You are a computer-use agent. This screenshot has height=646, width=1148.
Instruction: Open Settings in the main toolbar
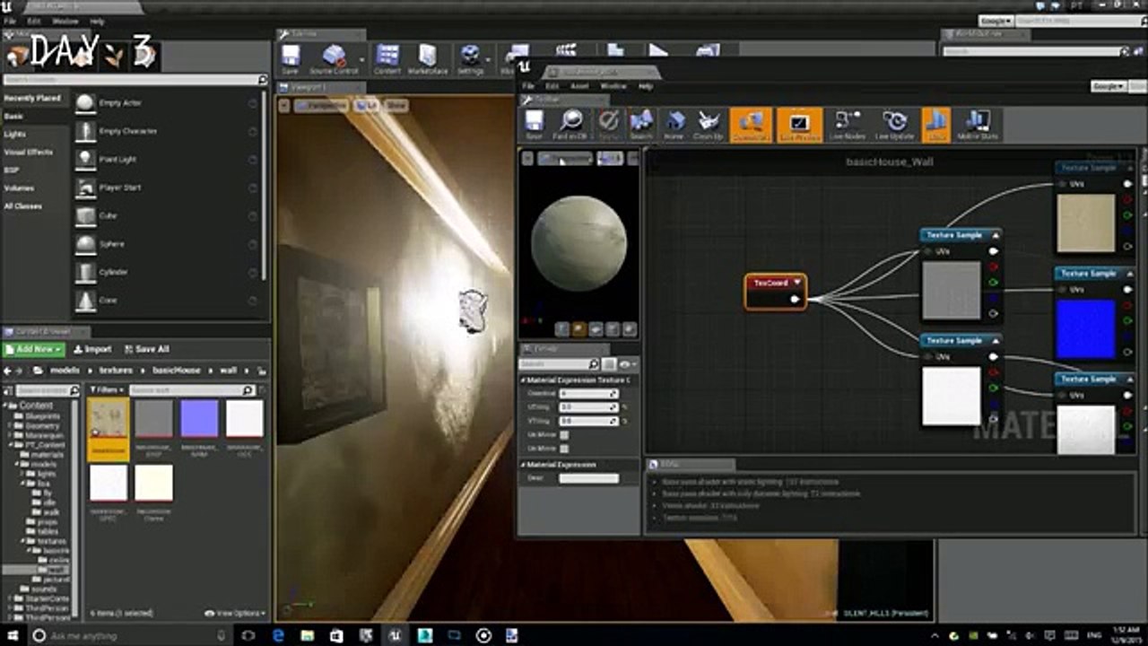470,59
